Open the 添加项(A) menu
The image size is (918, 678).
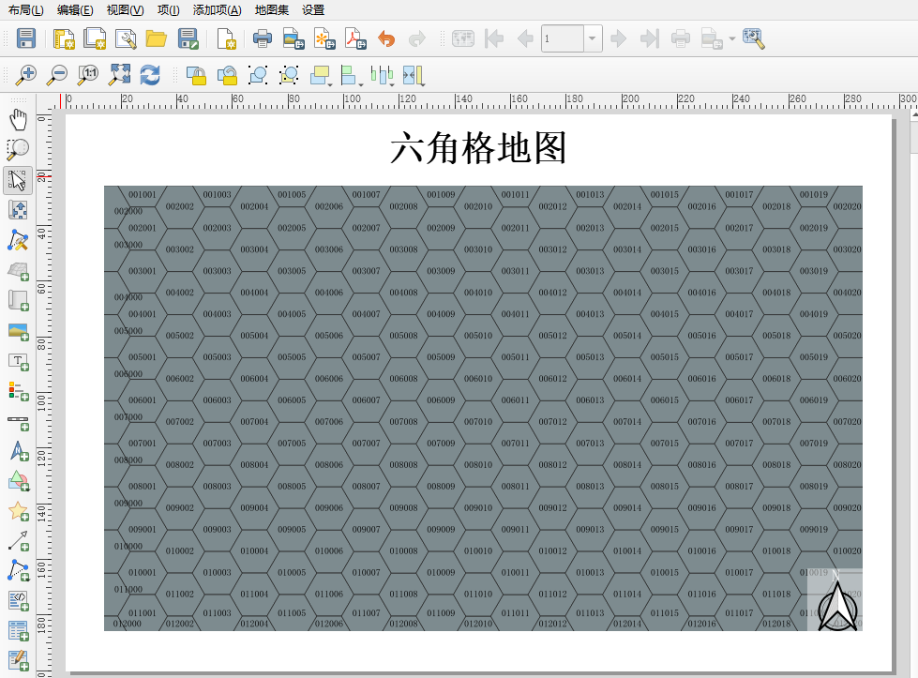pyautogui.click(x=217, y=9)
